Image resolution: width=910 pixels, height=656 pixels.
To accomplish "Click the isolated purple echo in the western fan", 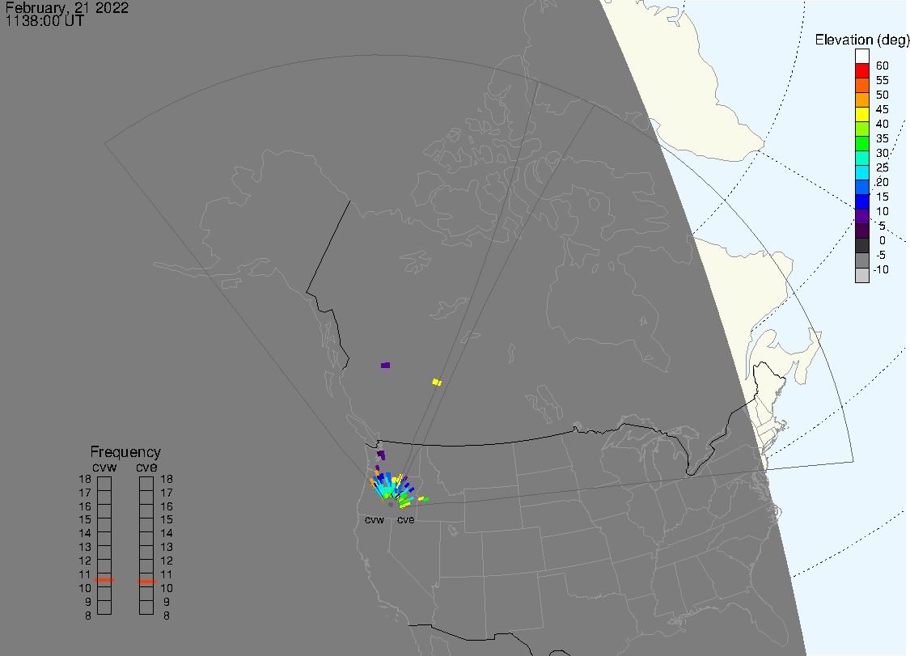I will point(385,365).
